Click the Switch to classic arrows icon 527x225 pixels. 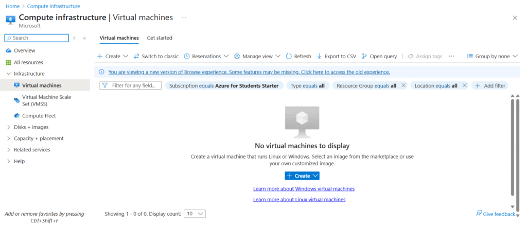136,56
